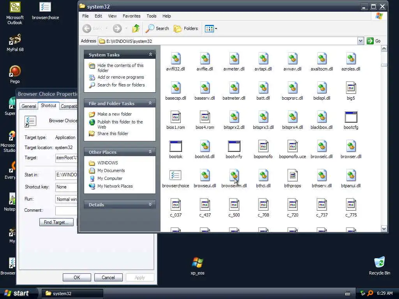Expand the Details panel
This screenshot has height=299, width=399.
click(x=150, y=204)
